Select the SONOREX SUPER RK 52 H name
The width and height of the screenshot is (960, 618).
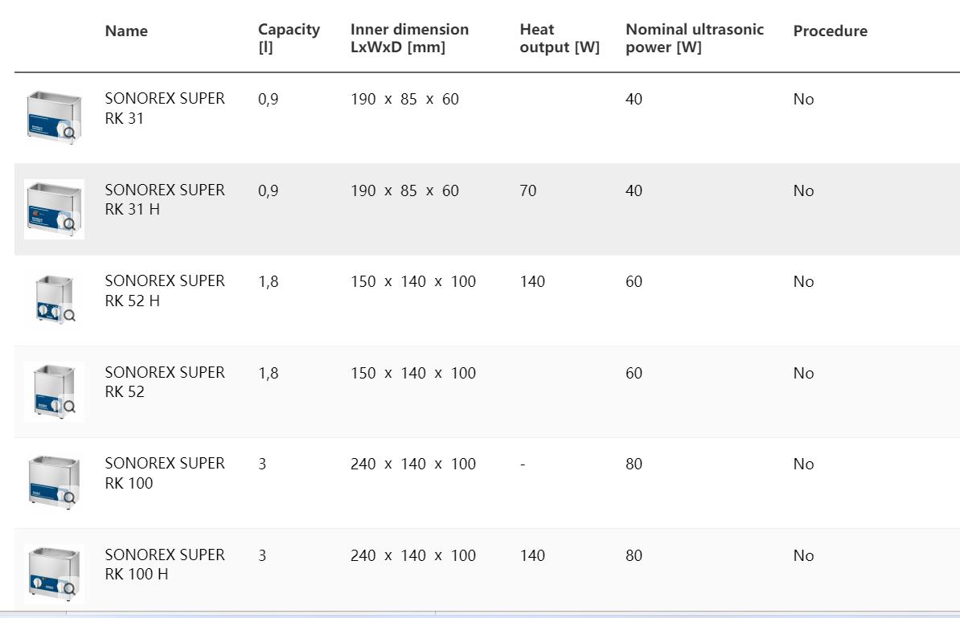pyautogui.click(x=164, y=290)
